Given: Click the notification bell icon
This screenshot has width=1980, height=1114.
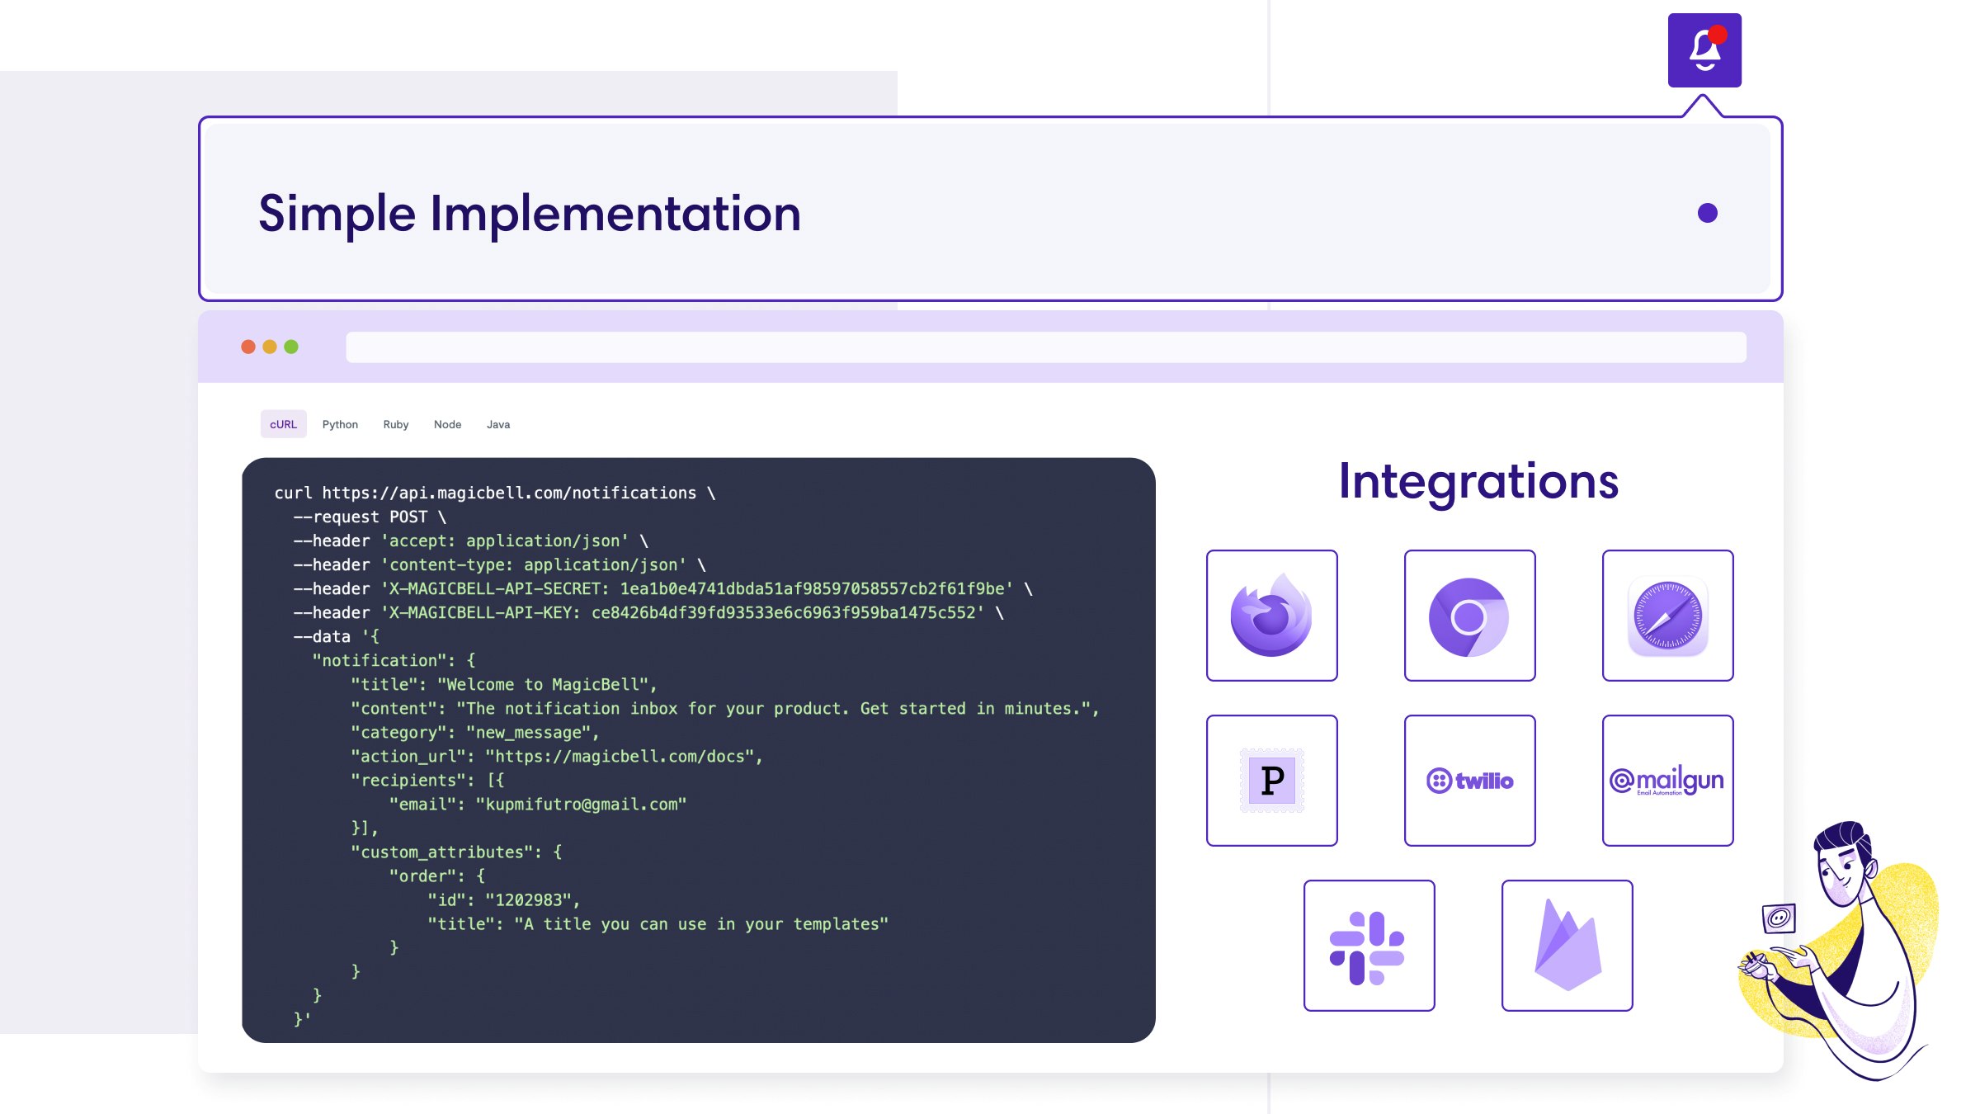Looking at the screenshot, I should (1704, 50).
